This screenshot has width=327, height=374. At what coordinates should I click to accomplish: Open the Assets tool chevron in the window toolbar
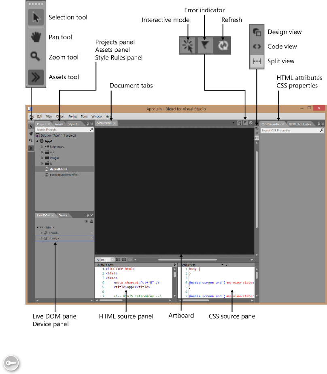pos(31,148)
